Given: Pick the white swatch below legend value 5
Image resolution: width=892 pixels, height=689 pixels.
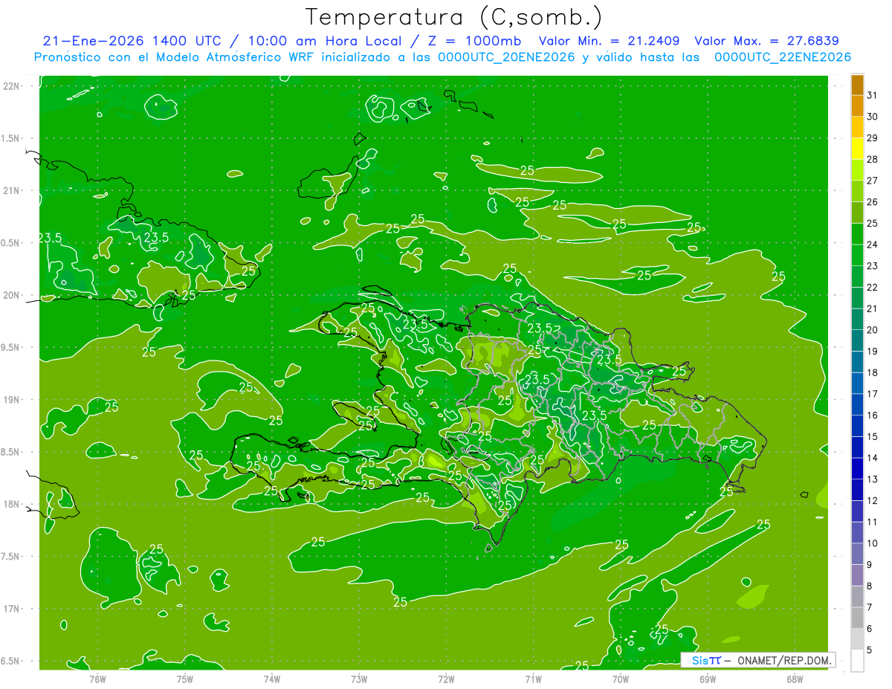Looking at the screenshot, I should pos(857,661).
